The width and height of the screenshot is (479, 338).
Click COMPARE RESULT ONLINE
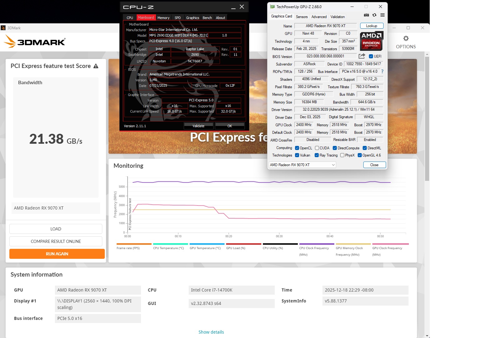point(56,241)
